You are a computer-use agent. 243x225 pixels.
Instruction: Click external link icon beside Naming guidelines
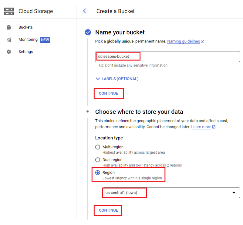click(203, 41)
